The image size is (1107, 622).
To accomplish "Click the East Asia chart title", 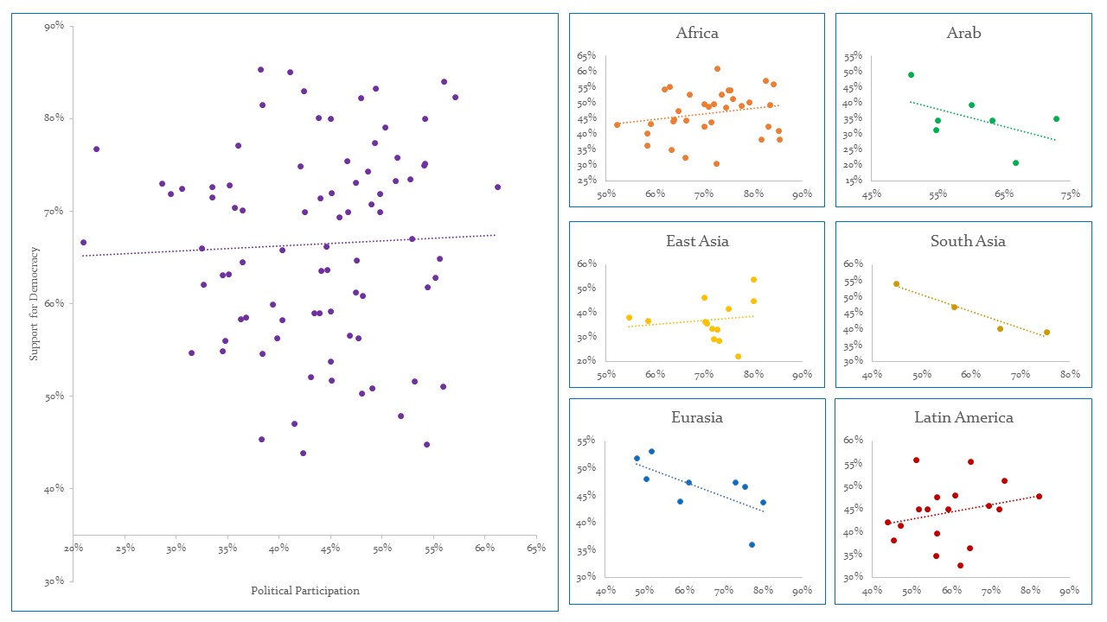I will pos(697,241).
